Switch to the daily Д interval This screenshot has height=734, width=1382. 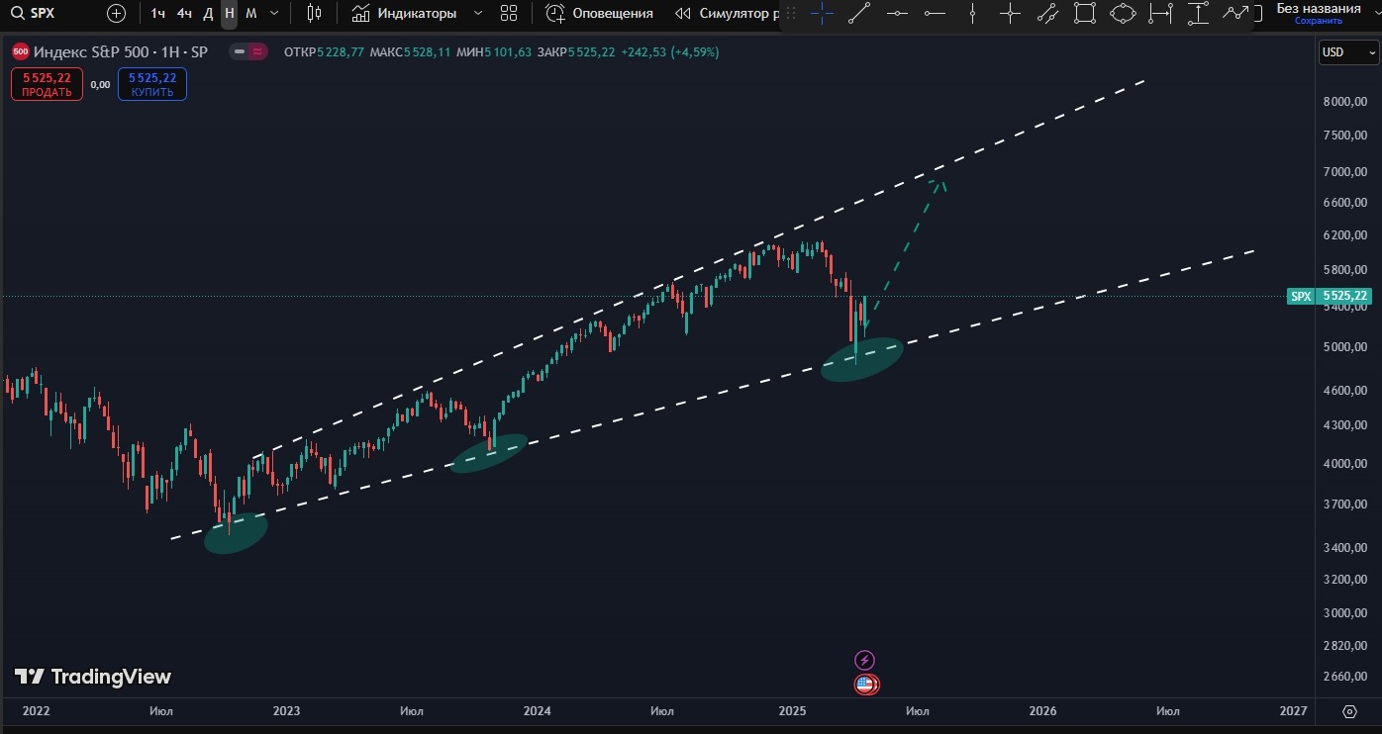pos(207,13)
